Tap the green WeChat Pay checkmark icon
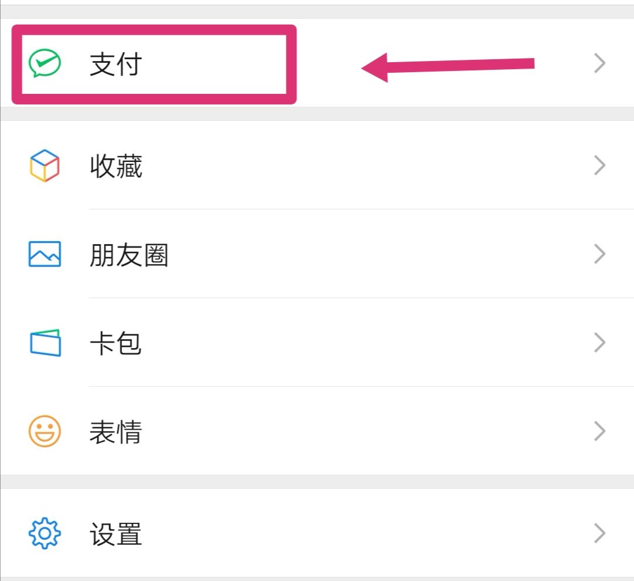Viewport: 634px width, 581px height. pyautogui.click(x=45, y=63)
